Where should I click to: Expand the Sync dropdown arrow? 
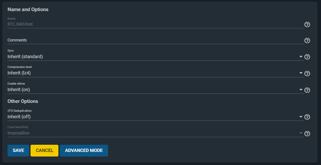coord(301,57)
